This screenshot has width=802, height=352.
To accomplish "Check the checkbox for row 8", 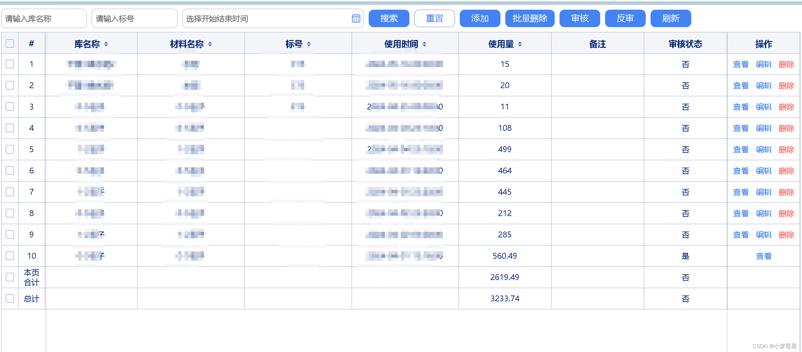I will [x=10, y=213].
